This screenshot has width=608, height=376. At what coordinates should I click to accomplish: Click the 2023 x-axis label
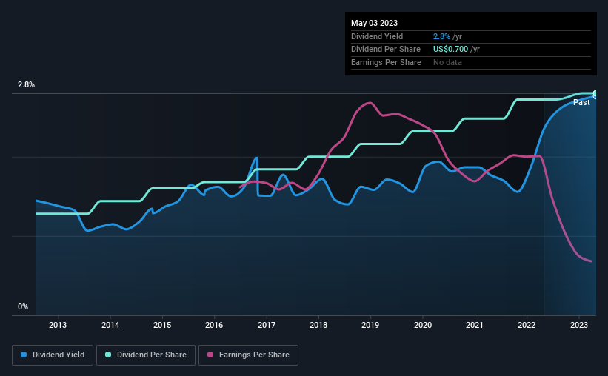point(579,325)
